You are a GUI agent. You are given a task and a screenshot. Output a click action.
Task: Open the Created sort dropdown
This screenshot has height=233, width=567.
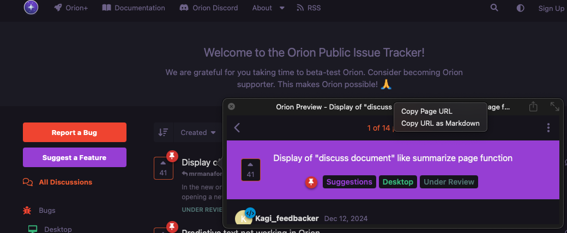pyautogui.click(x=198, y=132)
